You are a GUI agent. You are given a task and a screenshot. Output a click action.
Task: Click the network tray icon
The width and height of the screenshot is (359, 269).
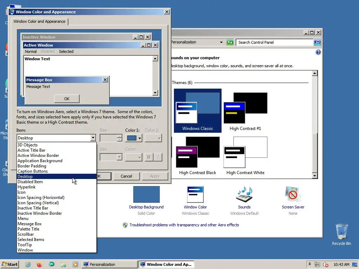click(x=317, y=265)
